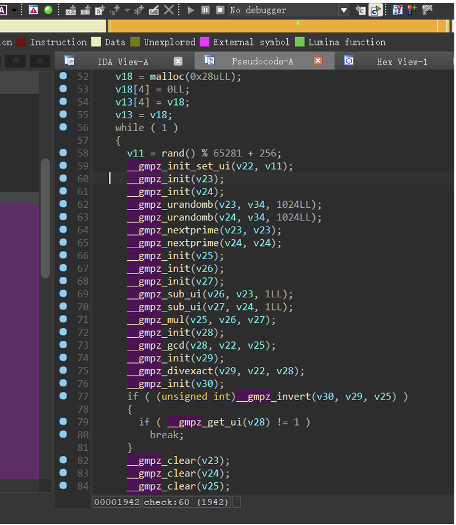
Task: Open the breakpoint list icon
Action: [x=397, y=10]
